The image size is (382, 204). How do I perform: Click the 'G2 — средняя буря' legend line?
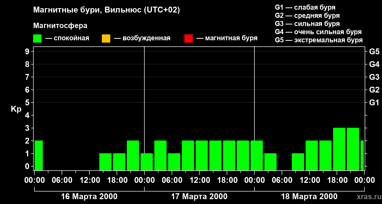click(x=307, y=16)
